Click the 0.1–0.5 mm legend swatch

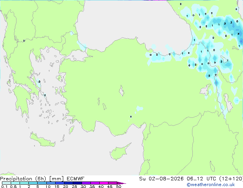7,183
